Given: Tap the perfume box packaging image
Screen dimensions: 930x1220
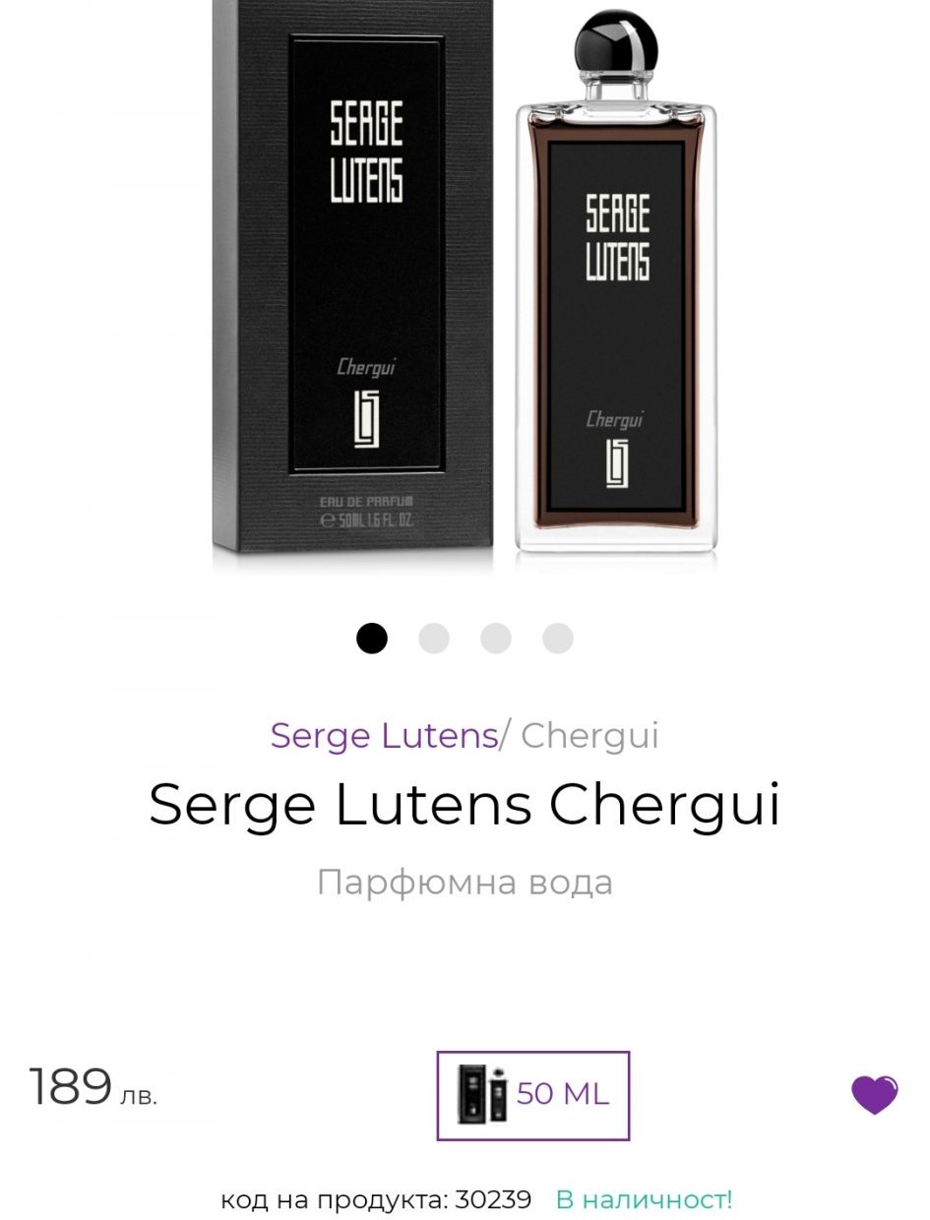Looking at the screenshot, I should 352,280.
